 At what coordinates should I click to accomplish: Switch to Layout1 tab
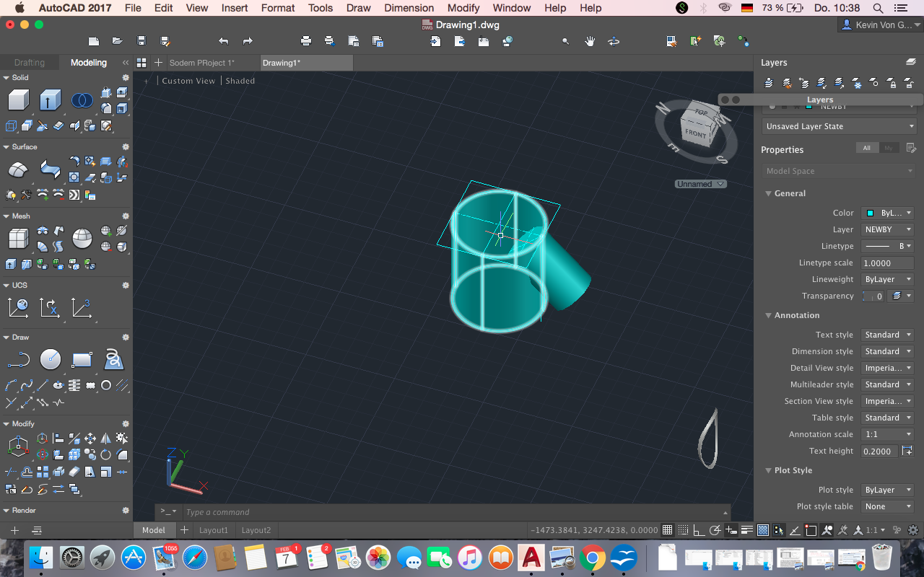tap(214, 530)
